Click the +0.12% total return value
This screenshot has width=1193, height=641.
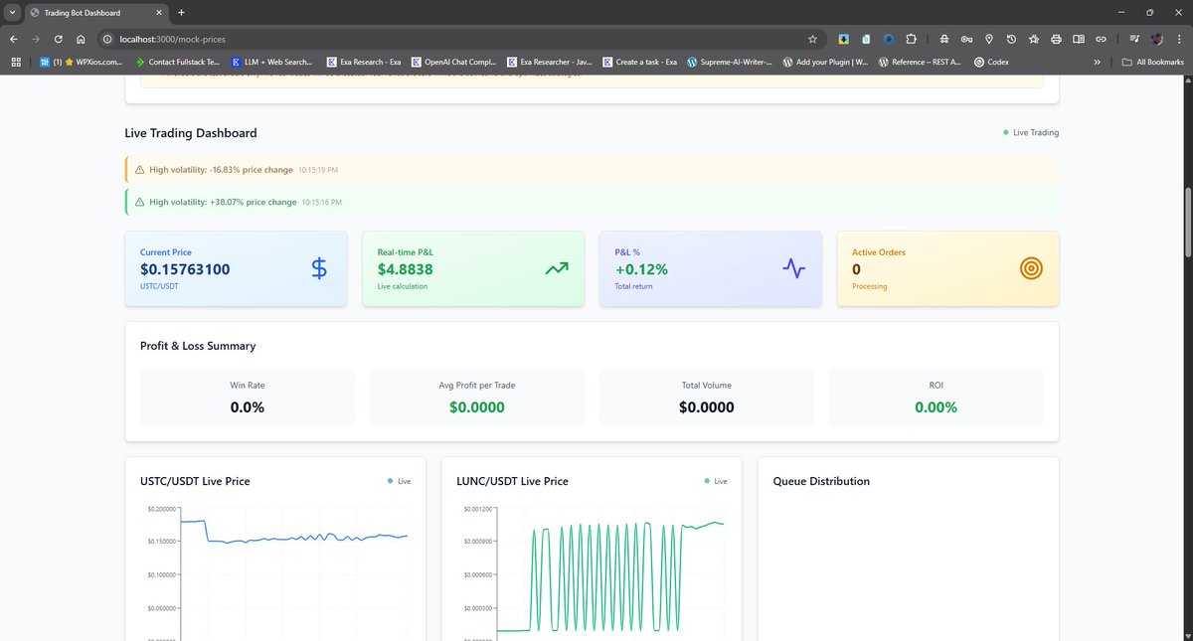point(641,269)
